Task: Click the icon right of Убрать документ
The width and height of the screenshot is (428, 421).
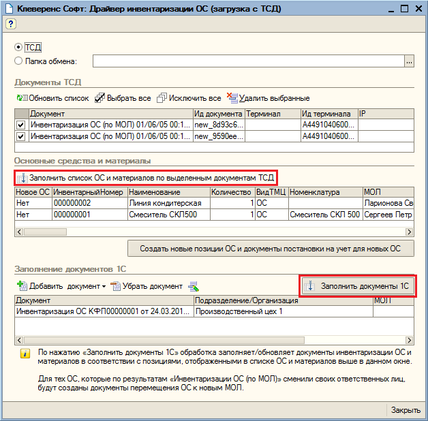Action: point(194,286)
